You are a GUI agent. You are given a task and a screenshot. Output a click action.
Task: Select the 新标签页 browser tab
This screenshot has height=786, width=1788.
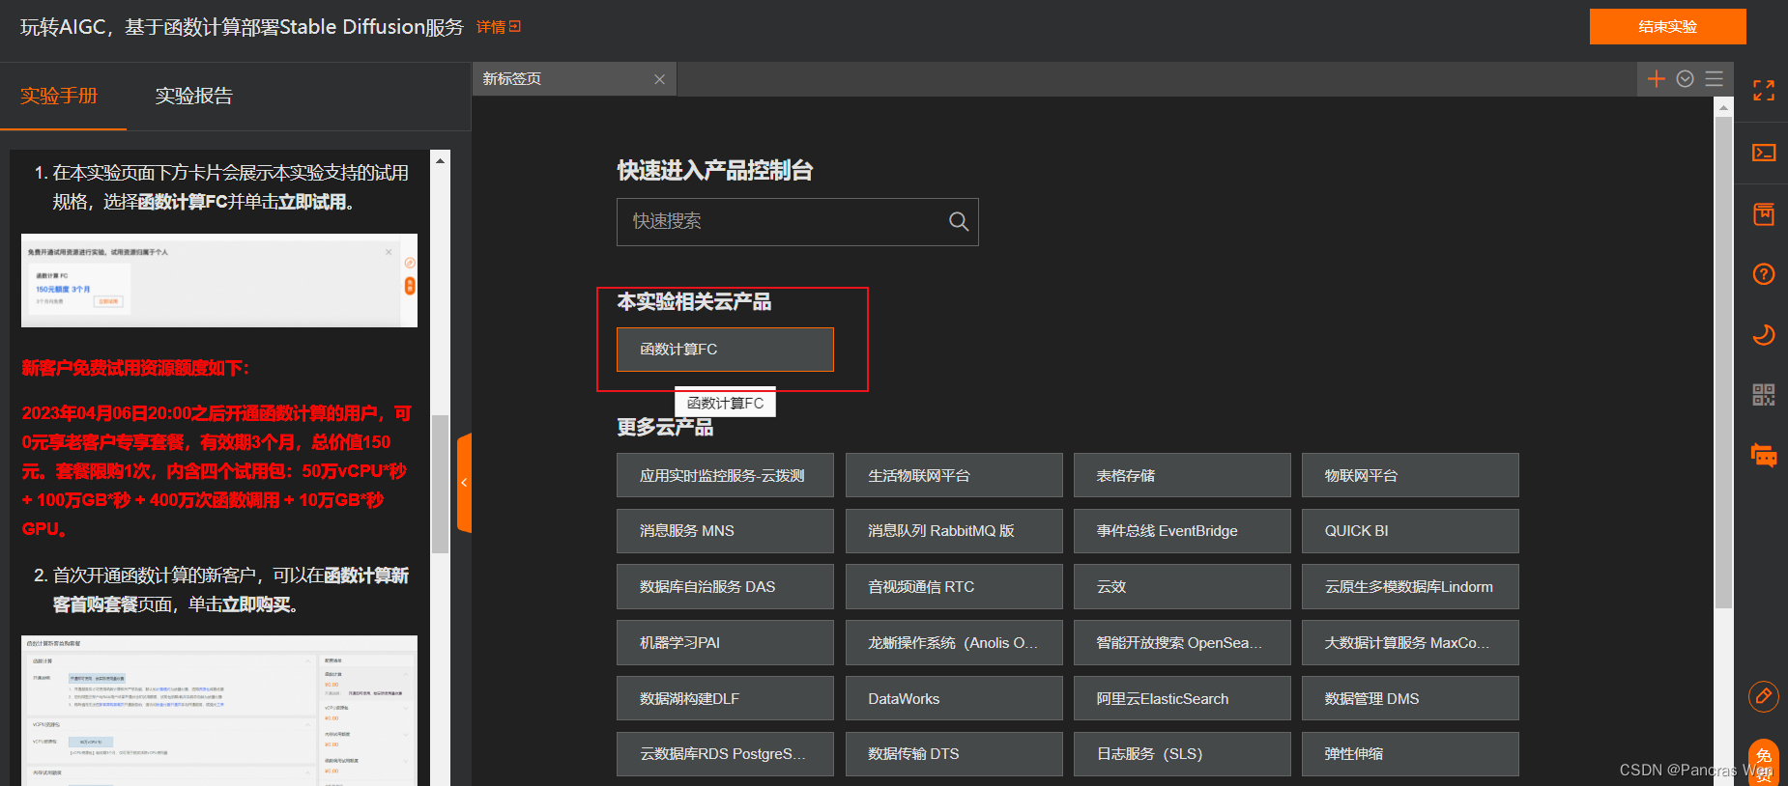pyautogui.click(x=574, y=79)
